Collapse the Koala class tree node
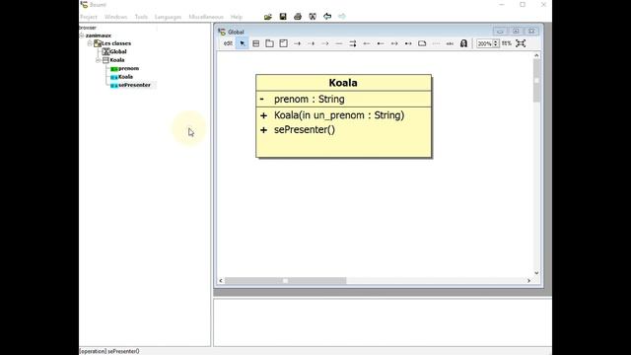 point(98,60)
